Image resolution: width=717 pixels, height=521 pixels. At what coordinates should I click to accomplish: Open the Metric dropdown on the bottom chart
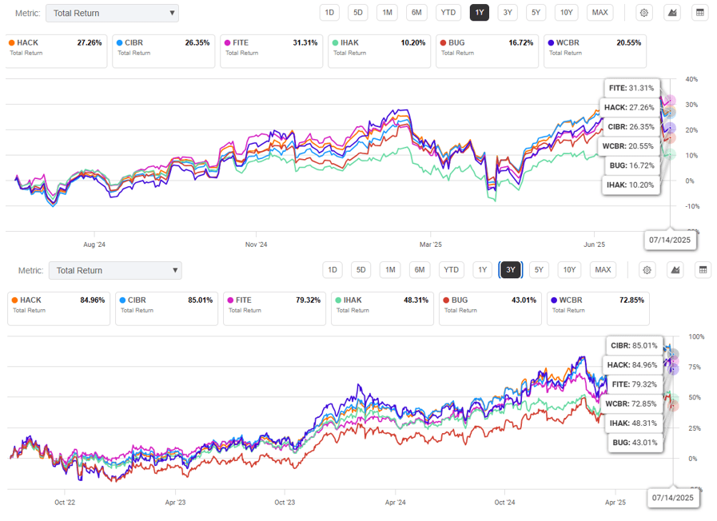click(x=114, y=270)
